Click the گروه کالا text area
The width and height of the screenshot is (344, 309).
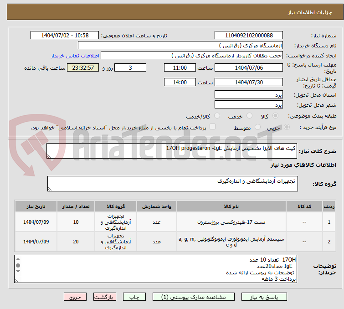(172, 184)
